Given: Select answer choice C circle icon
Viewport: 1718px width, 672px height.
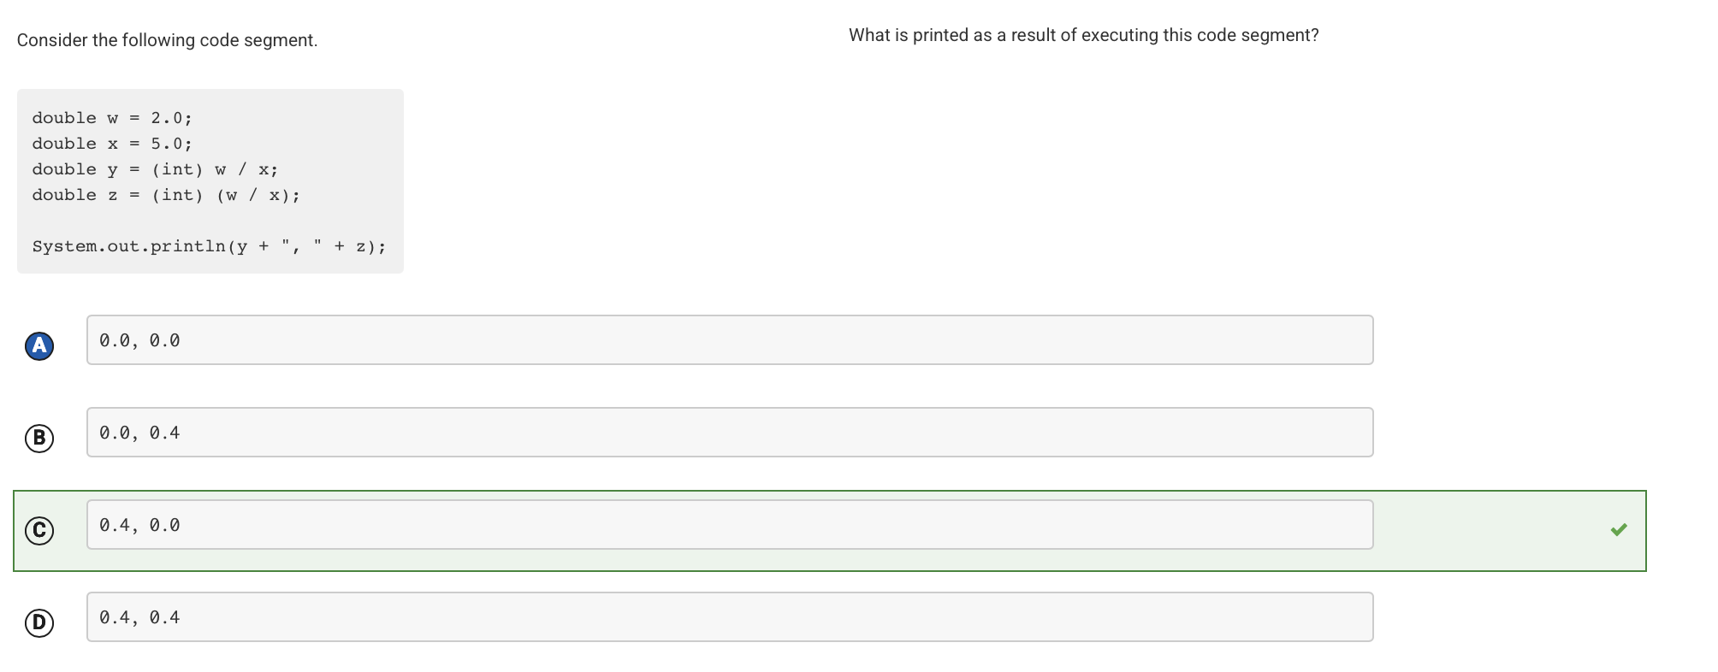Looking at the screenshot, I should point(38,530).
